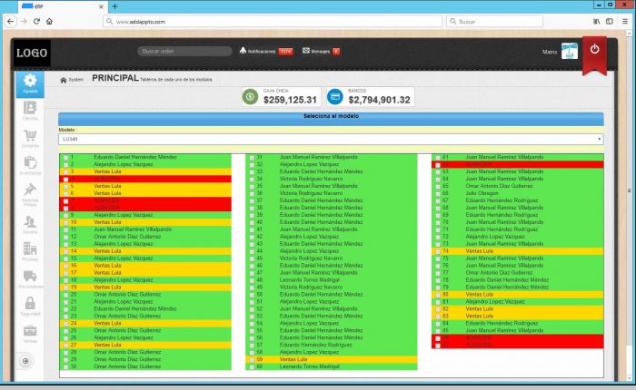The width and height of the screenshot is (636, 390).
Task: Tick checkbox for lot 31
Action: pos(252,158)
